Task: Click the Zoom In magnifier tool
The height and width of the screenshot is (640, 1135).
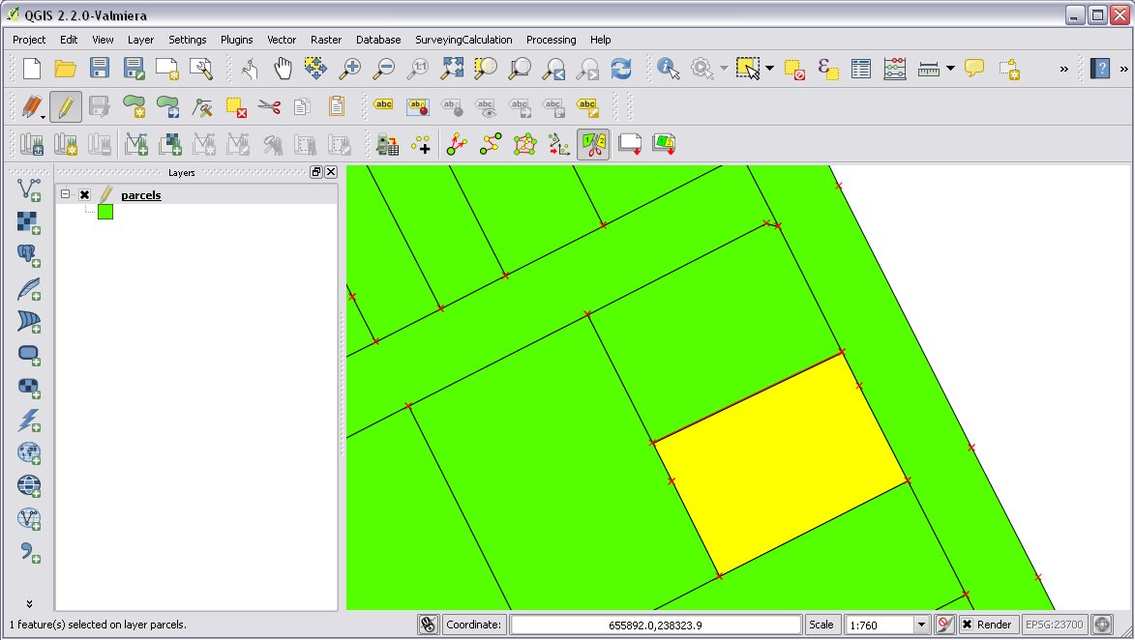Action: pos(349,68)
